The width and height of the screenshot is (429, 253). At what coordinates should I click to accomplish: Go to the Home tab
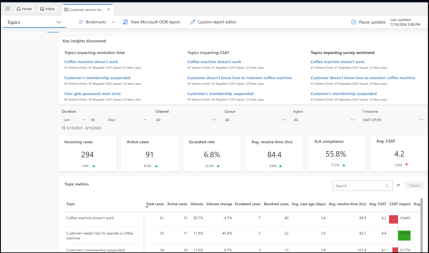(x=24, y=9)
